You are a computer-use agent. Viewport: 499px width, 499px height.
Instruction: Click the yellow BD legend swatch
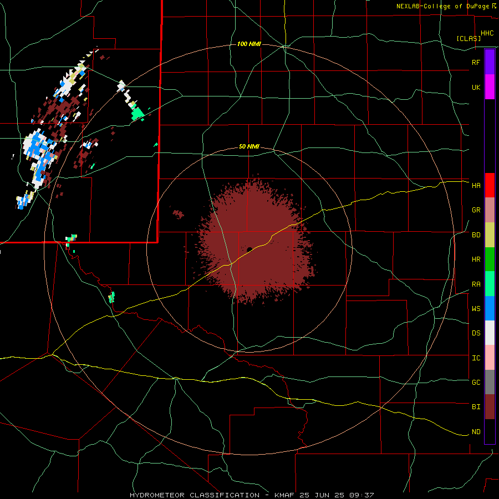point(490,235)
